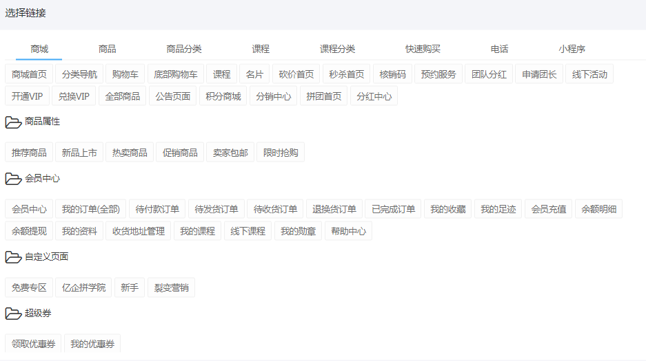
Task: Pick the 待发货订单 option
Action: click(x=216, y=209)
